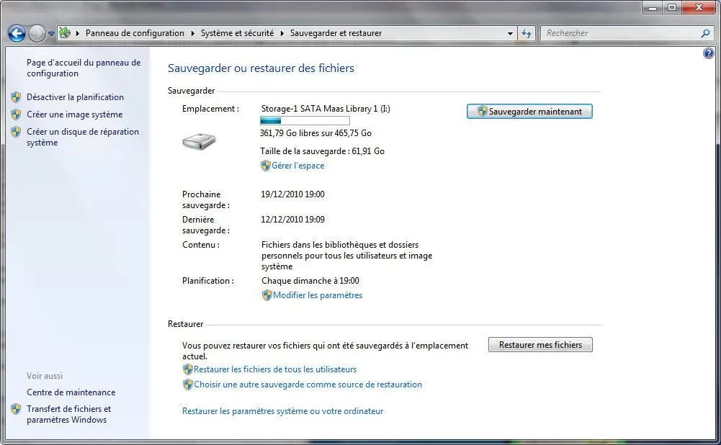Click shield icon beside Restaurer les fichiers de tous
The width and height of the screenshot is (721, 445).
tap(187, 369)
